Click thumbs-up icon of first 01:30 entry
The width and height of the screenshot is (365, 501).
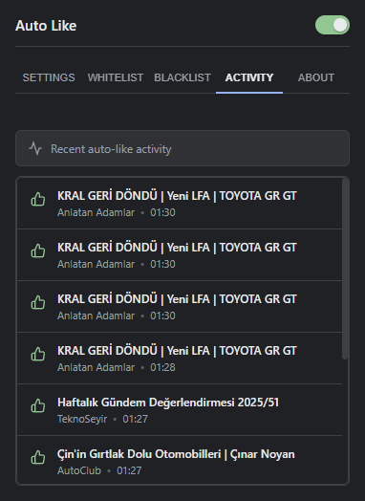click(x=38, y=200)
